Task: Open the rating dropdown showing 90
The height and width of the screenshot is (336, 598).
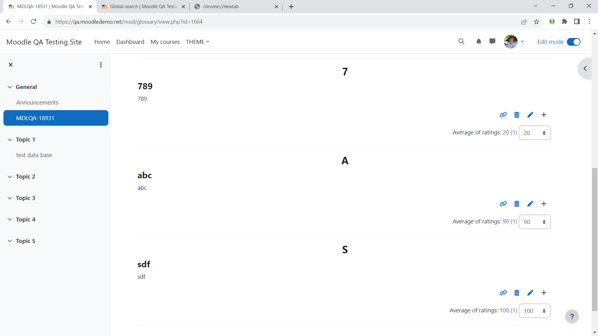Action: pyautogui.click(x=534, y=222)
